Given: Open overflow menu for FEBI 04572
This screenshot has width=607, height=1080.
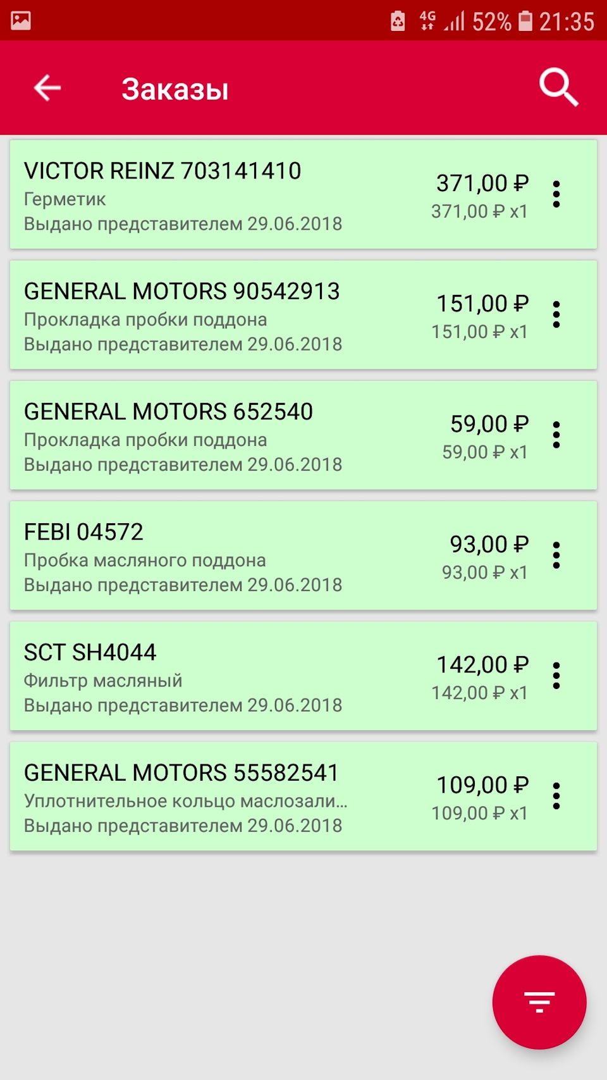Looking at the screenshot, I should [x=556, y=556].
